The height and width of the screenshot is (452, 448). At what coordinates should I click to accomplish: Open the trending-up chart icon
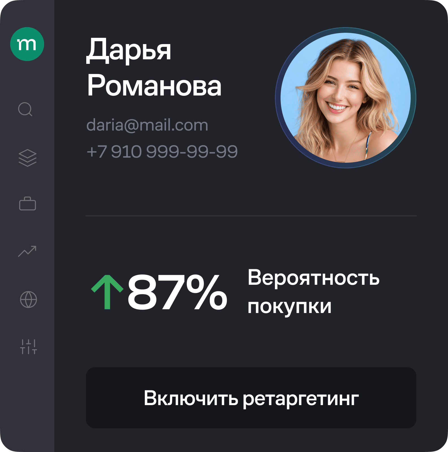(x=27, y=251)
